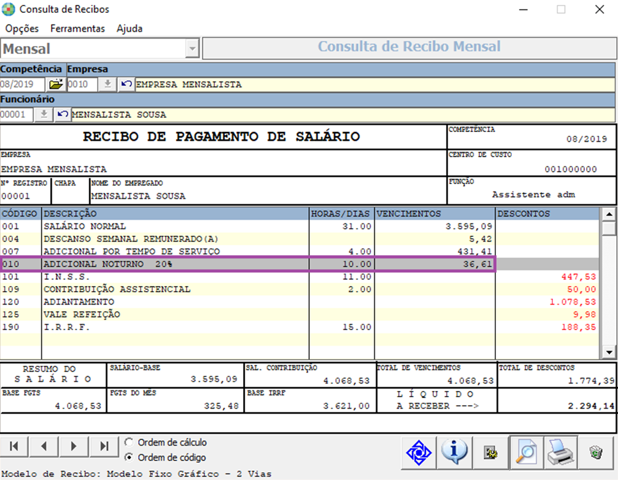The image size is (618, 480).
Task: Click the Modelo de Recibo status text
Action: tap(136, 474)
